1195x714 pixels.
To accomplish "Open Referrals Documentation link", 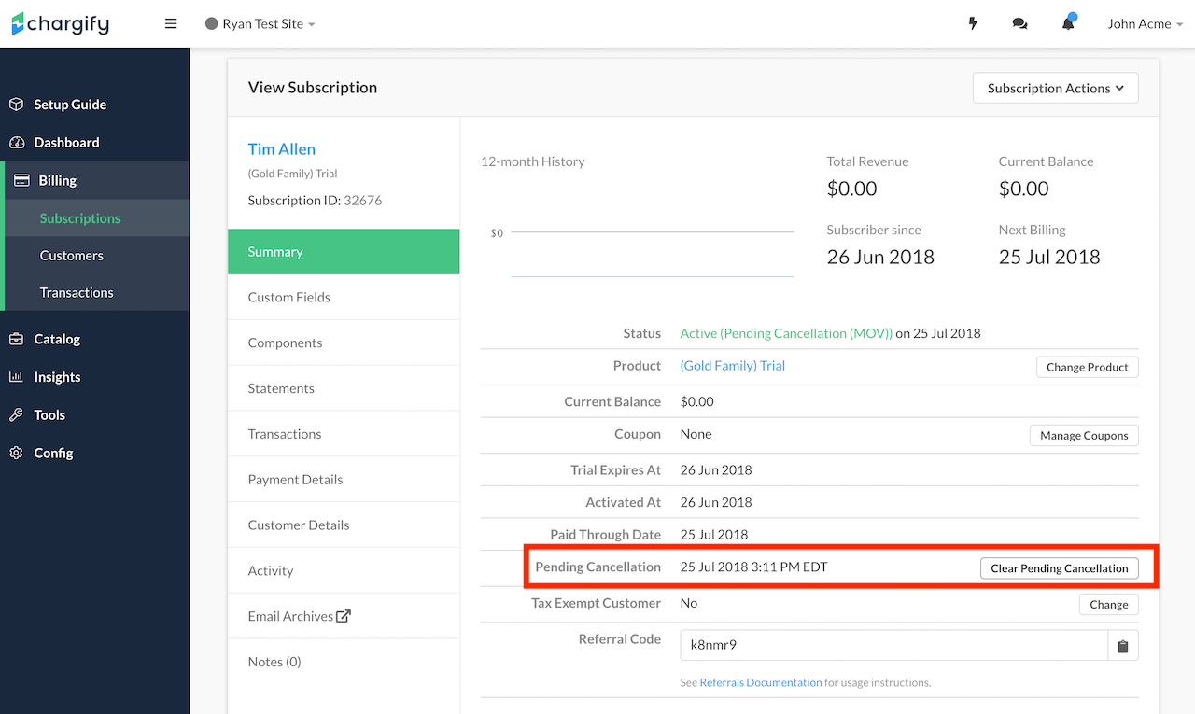I will pos(760,683).
